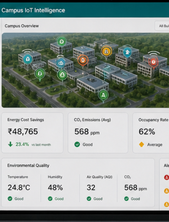Click the Good status in CO₂ Emissions card

[88, 145]
